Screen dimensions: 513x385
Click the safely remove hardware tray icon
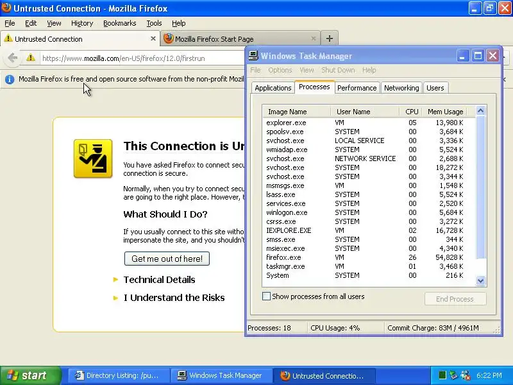[x=453, y=375]
